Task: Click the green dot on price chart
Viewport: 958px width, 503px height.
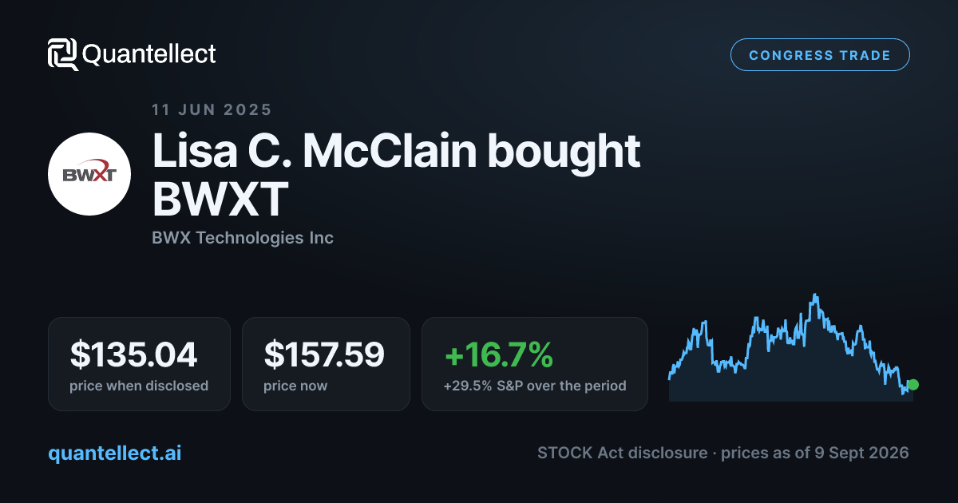Action: click(x=913, y=385)
